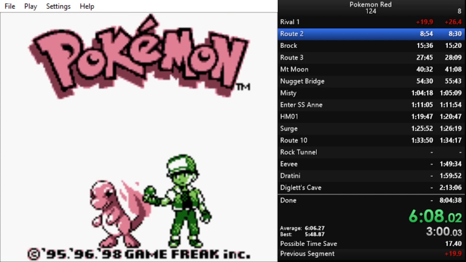This screenshot has width=466, height=262.
Task: Select the Route 3 split row
Action: tap(372, 57)
